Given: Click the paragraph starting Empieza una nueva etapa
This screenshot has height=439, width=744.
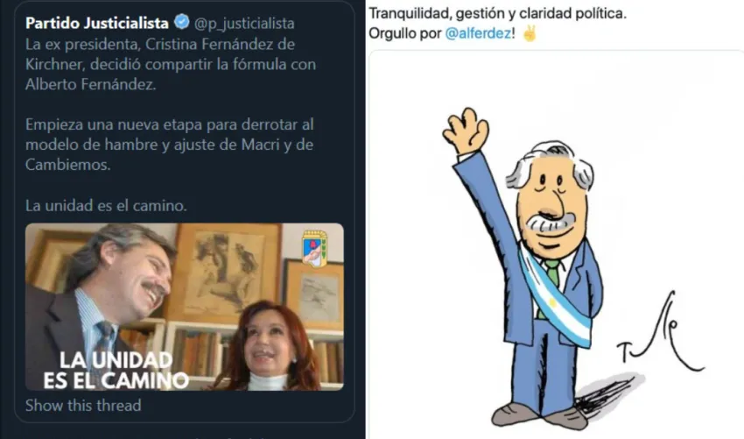Looking at the screenshot, I should (x=170, y=145).
